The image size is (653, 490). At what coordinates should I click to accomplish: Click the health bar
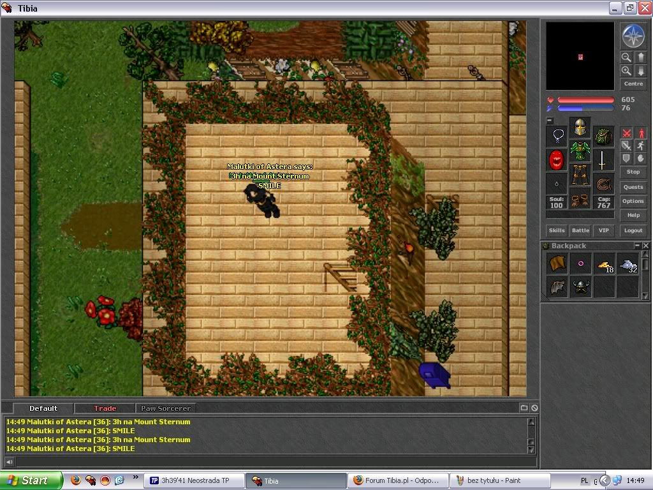click(585, 100)
